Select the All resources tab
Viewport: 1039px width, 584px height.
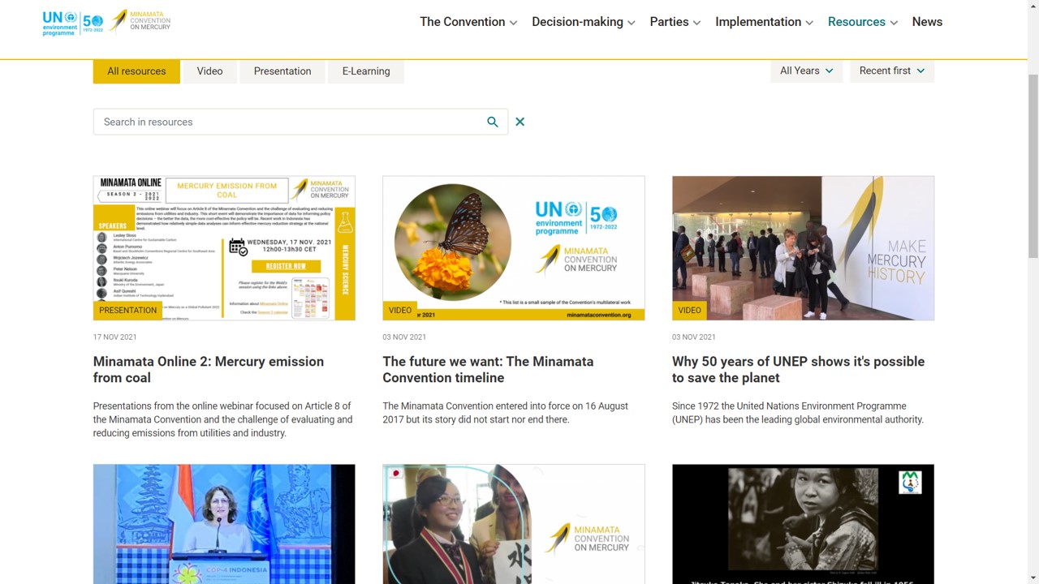(x=136, y=71)
